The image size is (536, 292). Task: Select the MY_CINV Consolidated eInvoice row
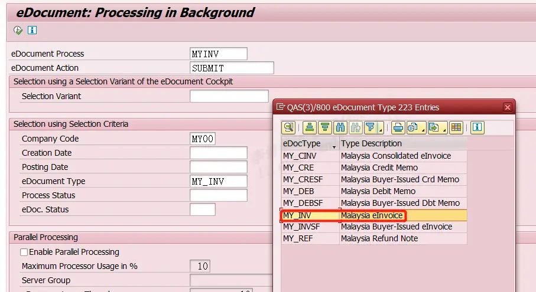click(373, 156)
